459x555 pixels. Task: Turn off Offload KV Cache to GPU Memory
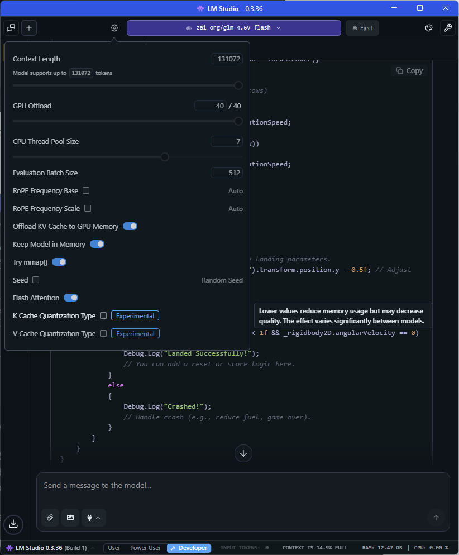click(130, 226)
